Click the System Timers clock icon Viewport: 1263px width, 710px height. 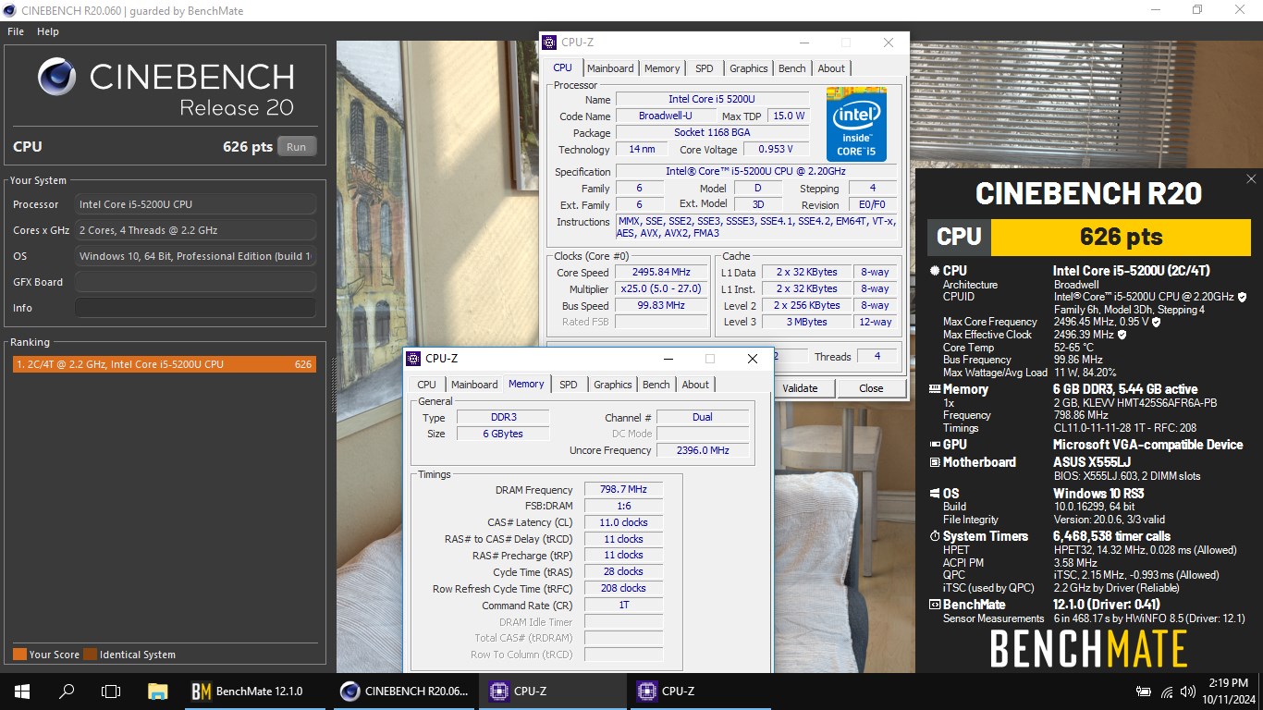[x=934, y=536]
